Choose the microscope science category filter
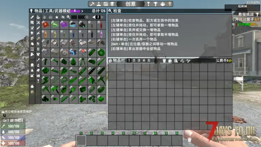Screen dimensions: 261x147 click(38, 65)
